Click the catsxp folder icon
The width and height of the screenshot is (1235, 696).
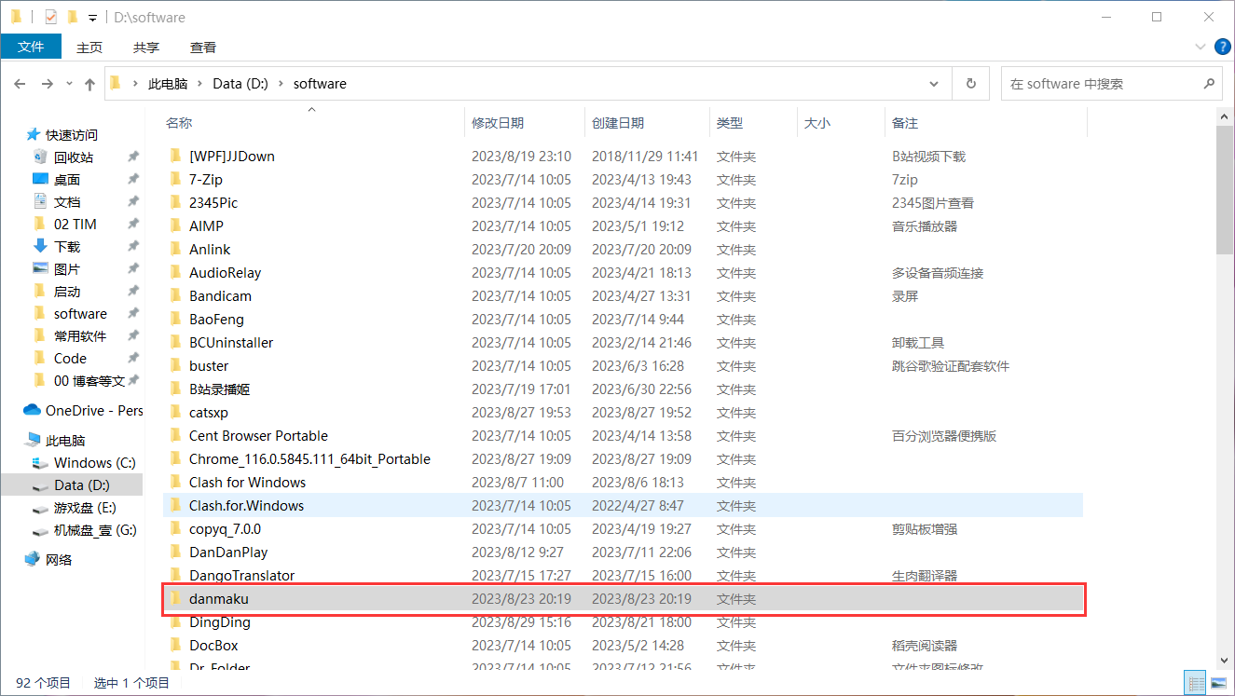coord(175,412)
